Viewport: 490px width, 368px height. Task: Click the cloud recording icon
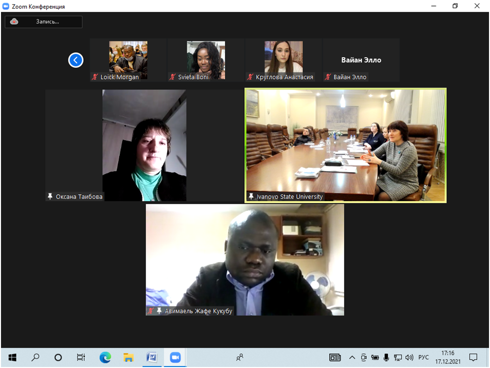[15, 22]
